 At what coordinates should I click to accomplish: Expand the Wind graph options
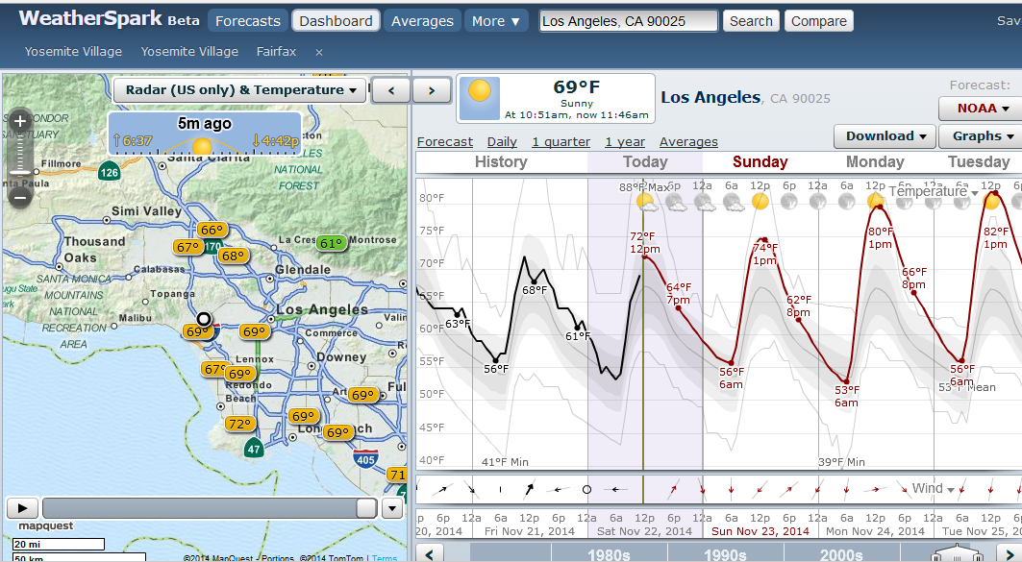pos(933,488)
